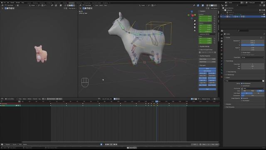Toggle Overwrite checkbox
This screenshot has height=150, width=266.
[x=242, y=98]
